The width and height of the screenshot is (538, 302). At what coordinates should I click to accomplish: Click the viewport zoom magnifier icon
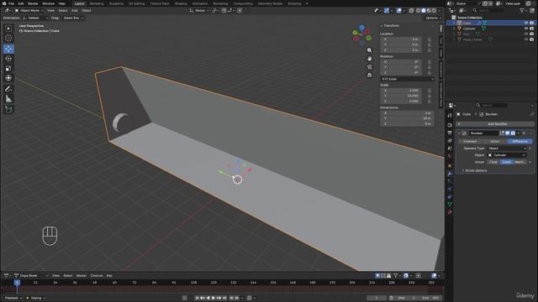[370, 50]
